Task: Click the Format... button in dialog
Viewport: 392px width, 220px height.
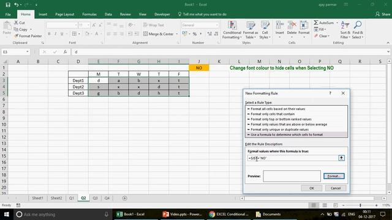Action: [334, 176]
